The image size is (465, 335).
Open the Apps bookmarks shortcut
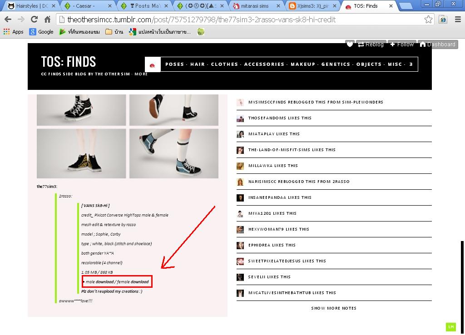point(14,32)
